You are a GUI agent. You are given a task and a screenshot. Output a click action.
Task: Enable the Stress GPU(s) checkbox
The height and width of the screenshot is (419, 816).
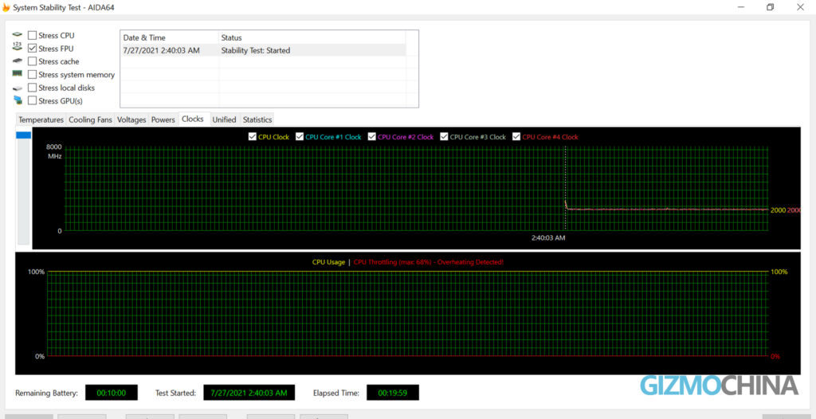pyautogui.click(x=32, y=100)
